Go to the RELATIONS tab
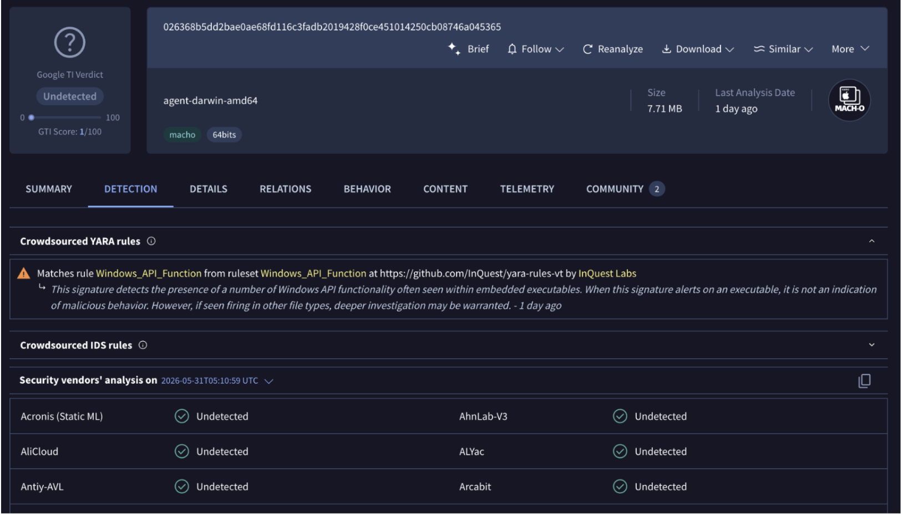Image resolution: width=903 pixels, height=518 pixels. (x=286, y=189)
